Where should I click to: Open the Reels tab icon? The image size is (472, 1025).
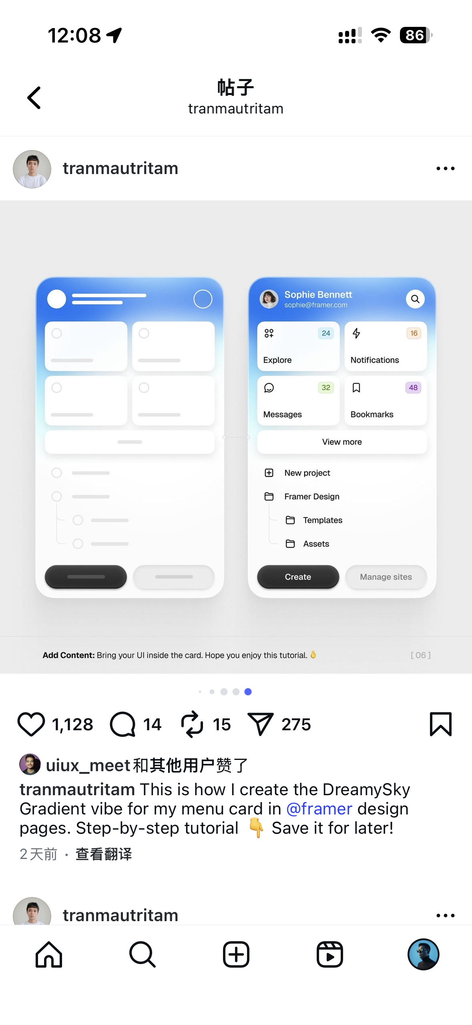[330, 954]
